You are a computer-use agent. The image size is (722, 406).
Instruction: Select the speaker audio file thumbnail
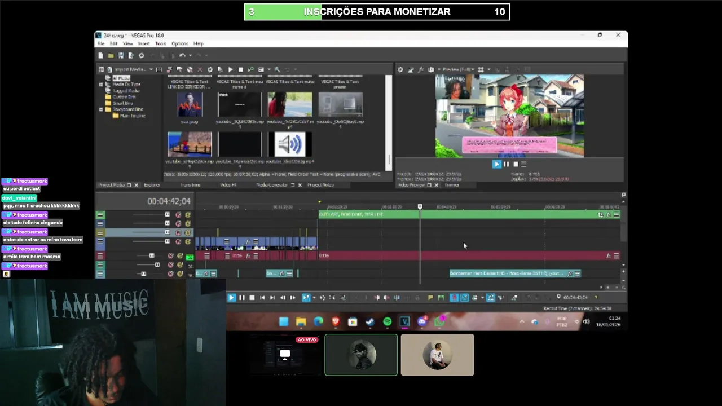tap(289, 144)
